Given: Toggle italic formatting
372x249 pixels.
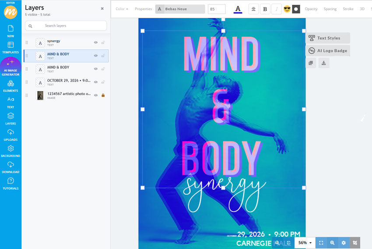Looking at the screenshot, I should [277, 9].
